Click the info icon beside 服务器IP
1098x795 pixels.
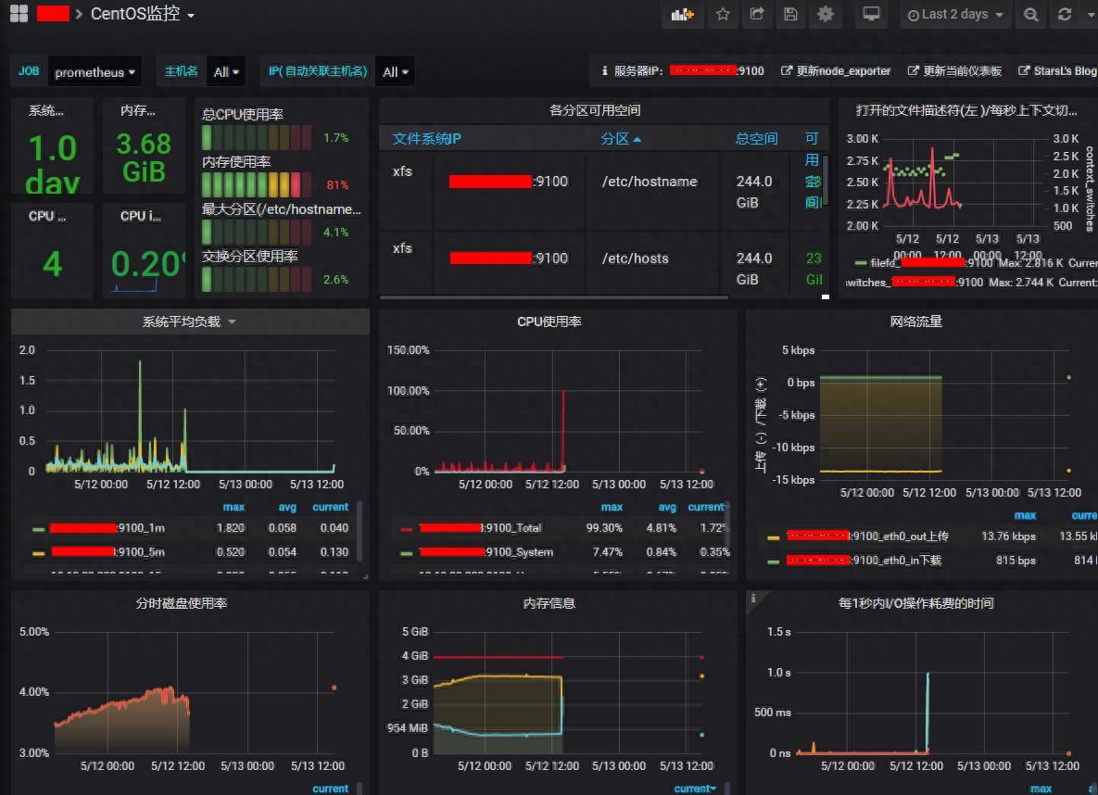click(603, 70)
